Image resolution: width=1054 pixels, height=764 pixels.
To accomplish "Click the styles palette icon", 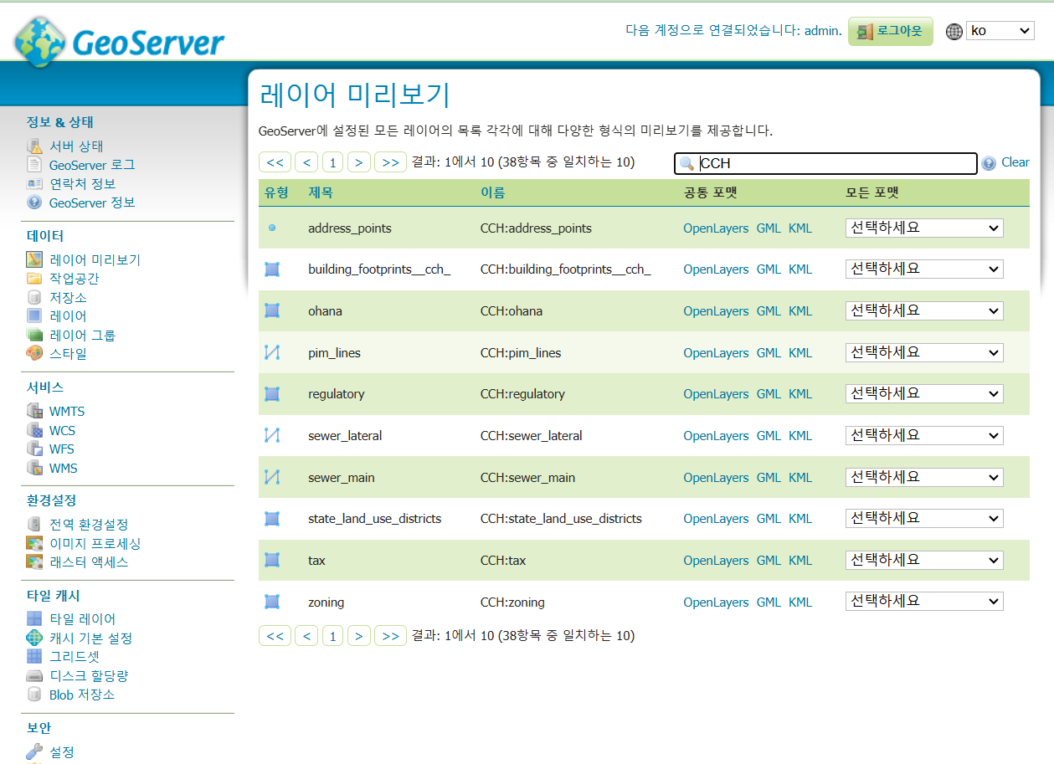I will point(34,353).
